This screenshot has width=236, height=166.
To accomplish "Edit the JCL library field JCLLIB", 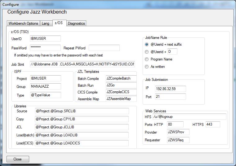I will (x=82, y=127).
